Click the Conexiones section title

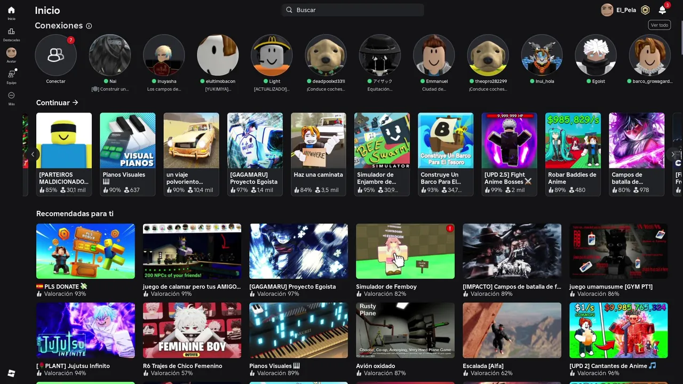pyautogui.click(x=59, y=26)
